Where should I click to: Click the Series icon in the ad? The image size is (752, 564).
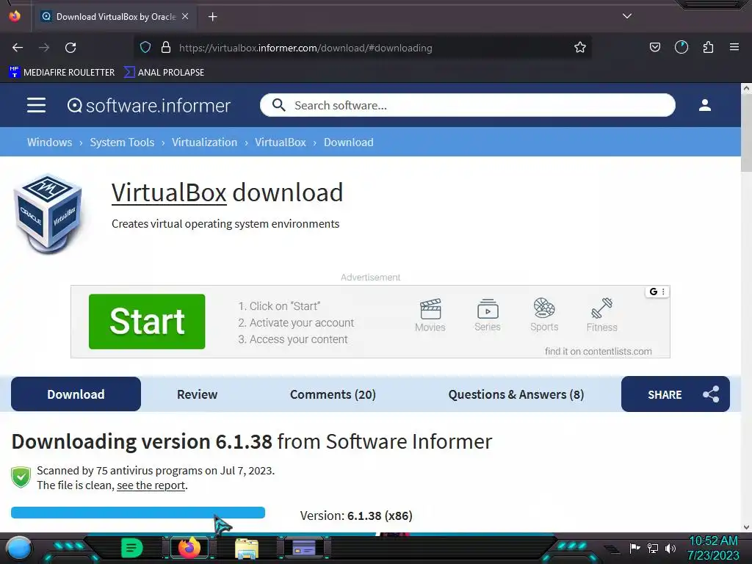488,309
